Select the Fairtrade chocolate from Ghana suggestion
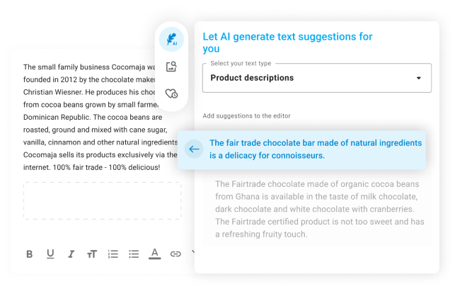Screen dimensions: 455x289 [319, 209]
